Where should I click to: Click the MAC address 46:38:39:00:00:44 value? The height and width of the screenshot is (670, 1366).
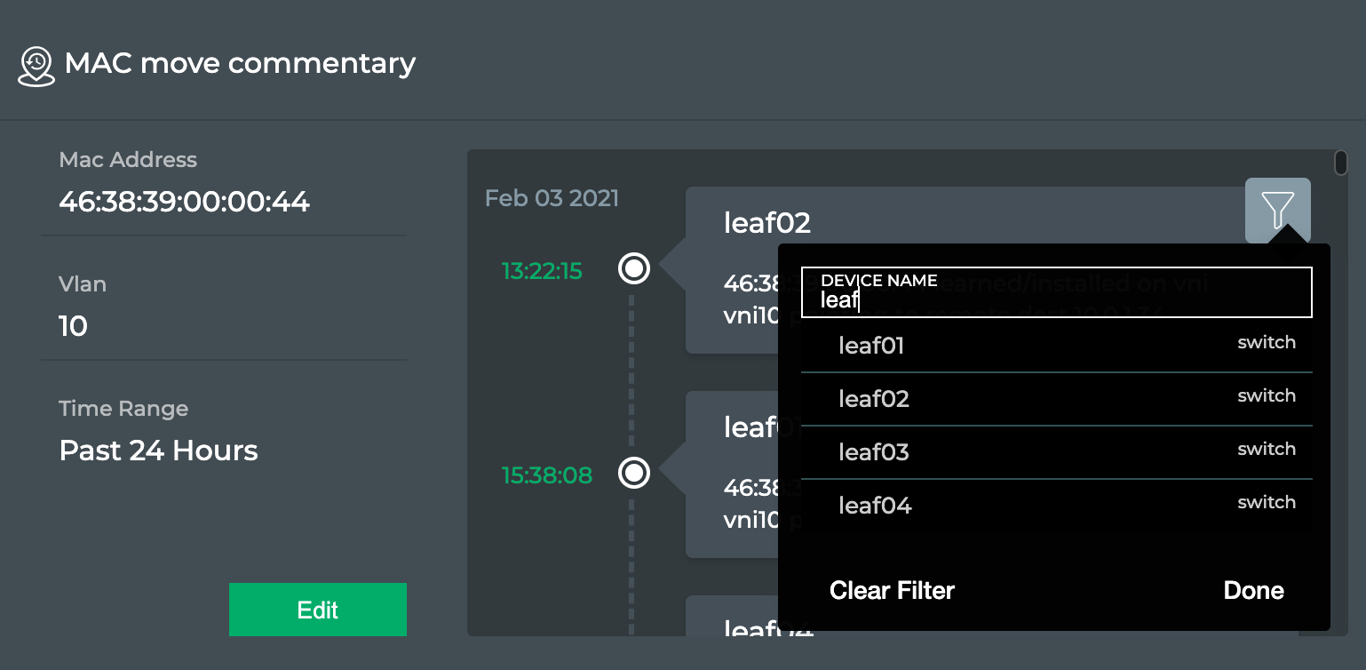[184, 202]
